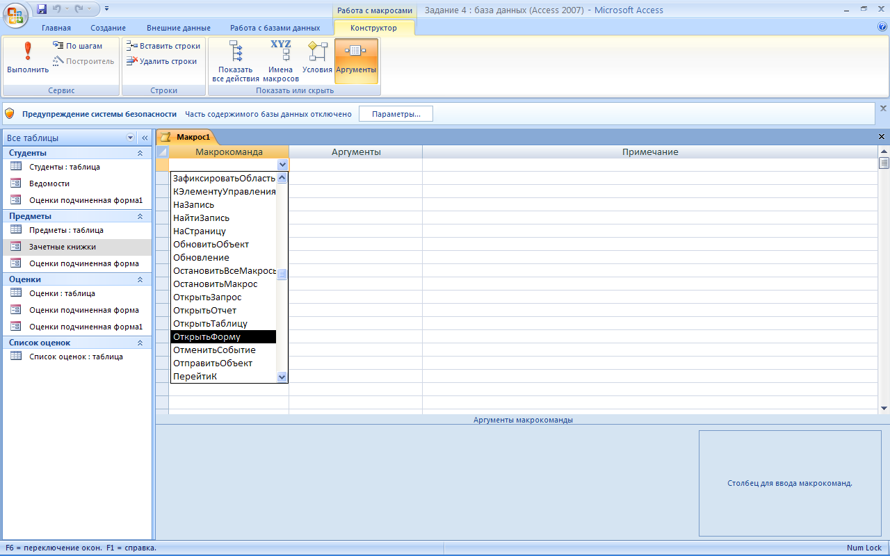Click dropdown list scroll up arrow
The height and width of the screenshot is (556, 890).
(x=282, y=178)
